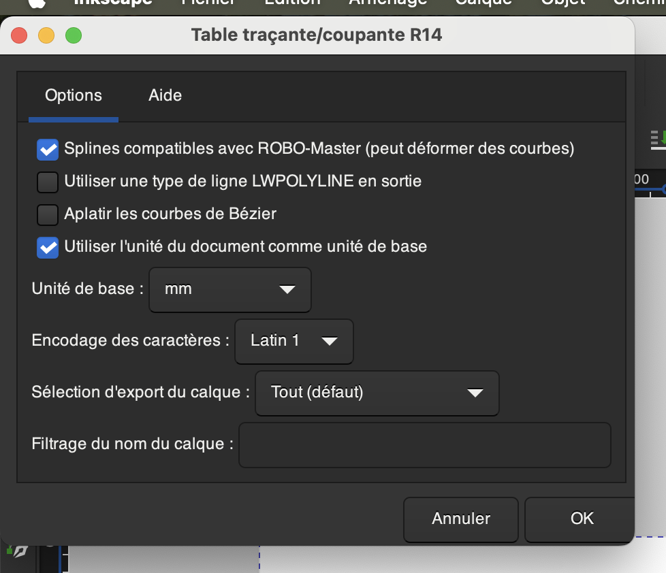Image resolution: width=666 pixels, height=573 pixels.
Task: Switch to the Aide tab
Action: [165, 95]
